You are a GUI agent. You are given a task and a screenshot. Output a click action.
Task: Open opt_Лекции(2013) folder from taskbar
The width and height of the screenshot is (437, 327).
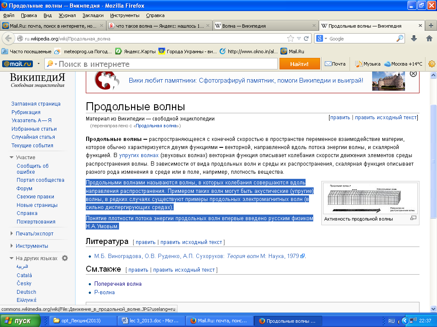point(83,321)
